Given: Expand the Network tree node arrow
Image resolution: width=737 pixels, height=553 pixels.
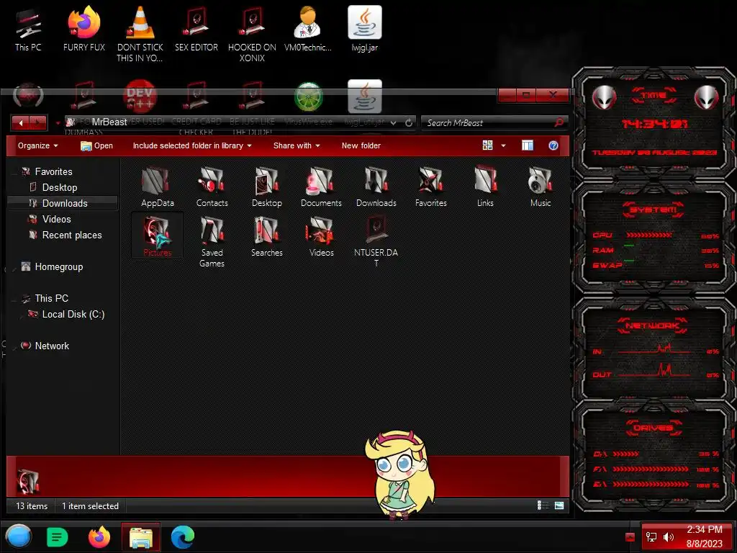Looking at the screenshot, I should pos(14,348).
